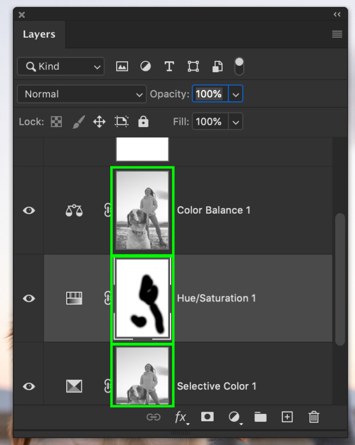
Task: Create a new layer group
Action: (260, 417)
